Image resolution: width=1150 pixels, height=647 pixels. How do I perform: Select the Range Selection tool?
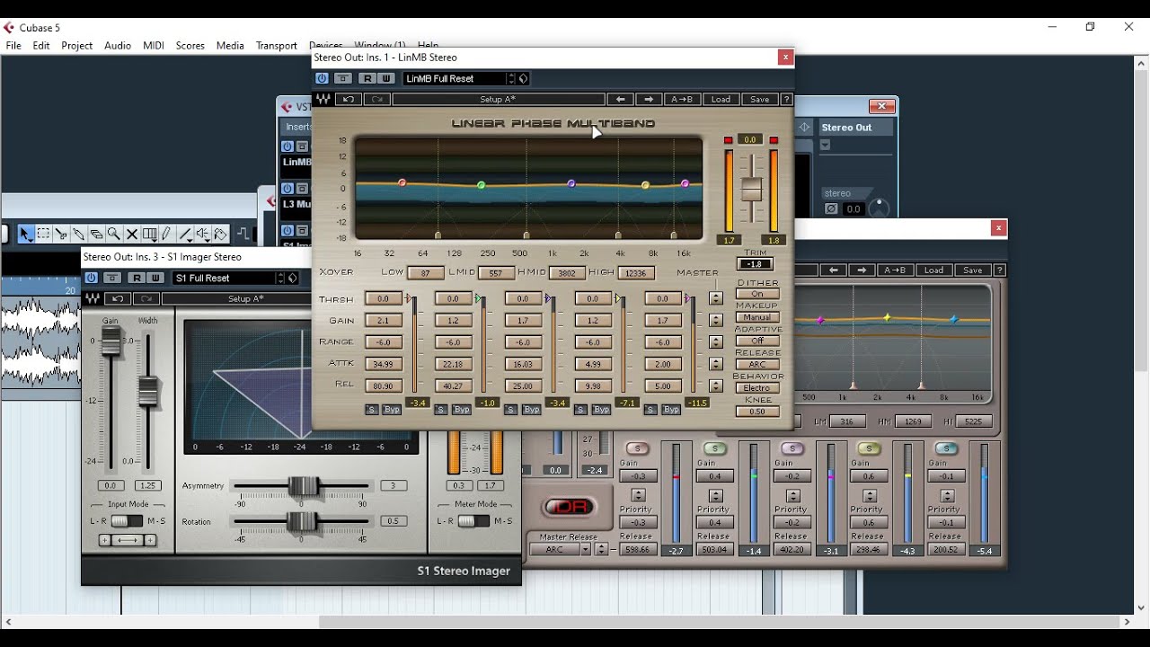click(x=43, y=235)
